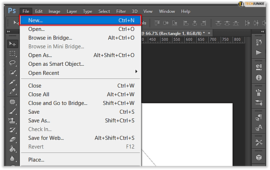Select the Paint Bucket tool
This screenshot has width=270, height=170.
point(12,149)
